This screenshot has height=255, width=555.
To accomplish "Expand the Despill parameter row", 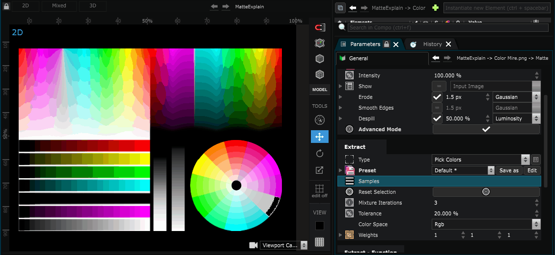I will [x=340, y=118].
